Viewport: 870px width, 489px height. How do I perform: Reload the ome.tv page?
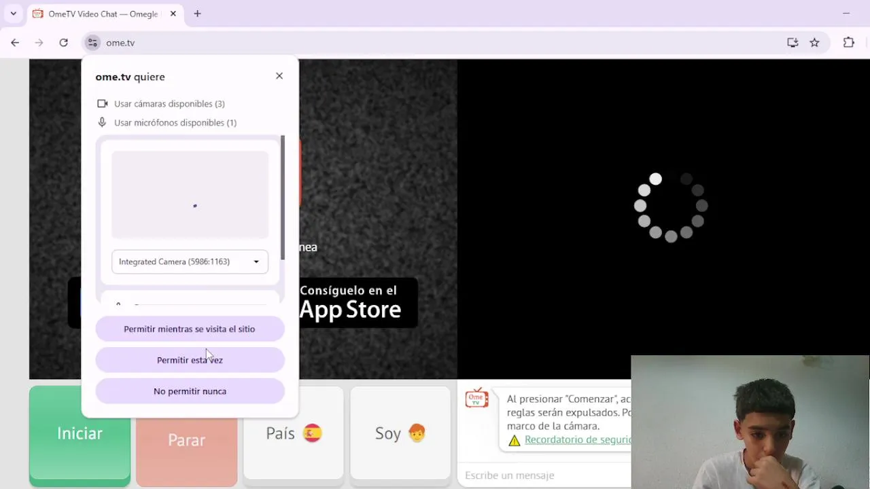click(63, 43)
